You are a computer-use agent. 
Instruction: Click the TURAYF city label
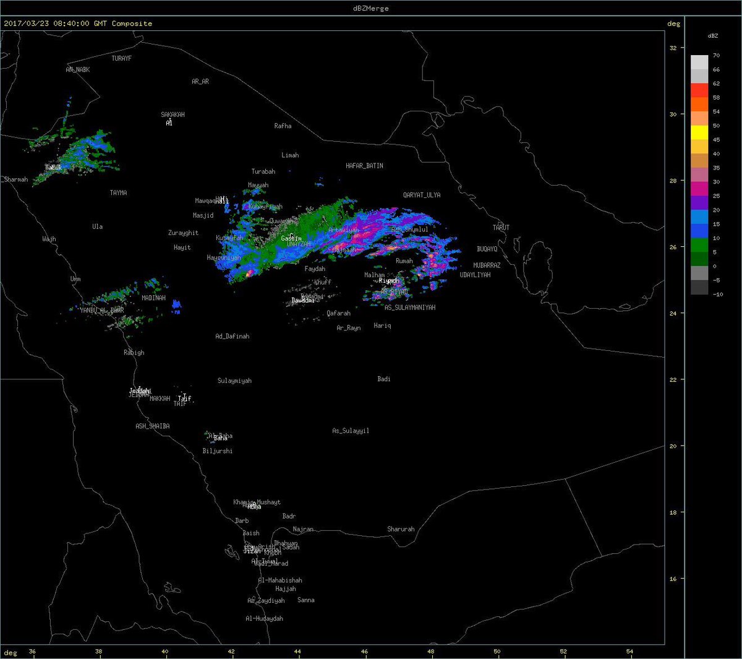(122, 59)
